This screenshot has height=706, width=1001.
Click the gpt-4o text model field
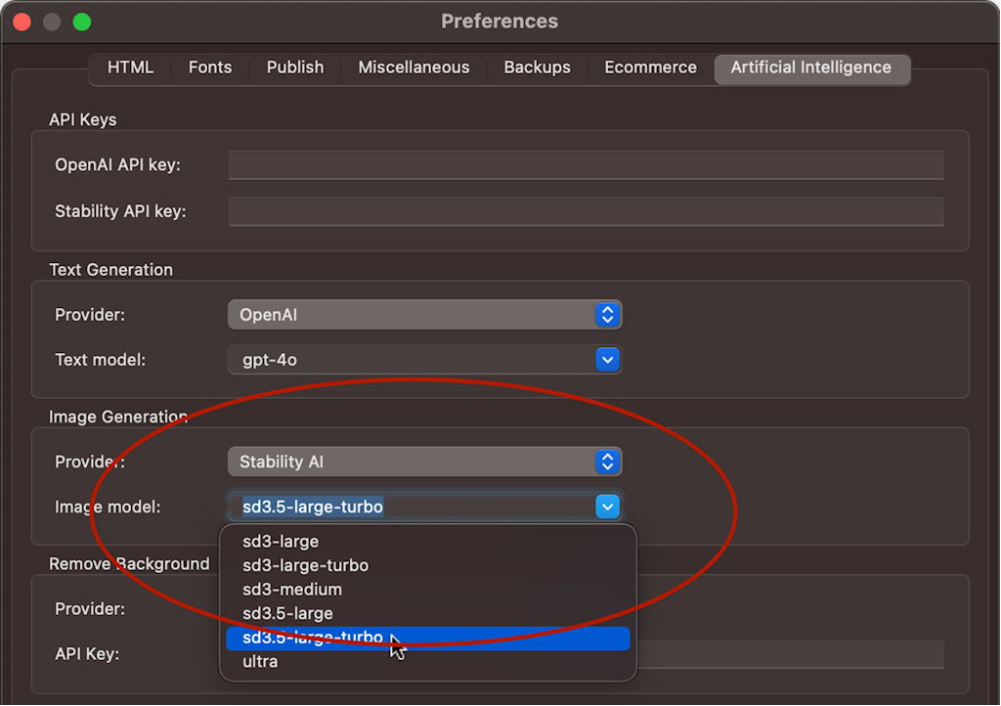pyautogui.click(x=412, y=360)
